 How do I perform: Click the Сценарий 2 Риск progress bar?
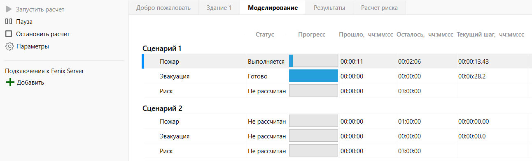click(x=313, y=151)
